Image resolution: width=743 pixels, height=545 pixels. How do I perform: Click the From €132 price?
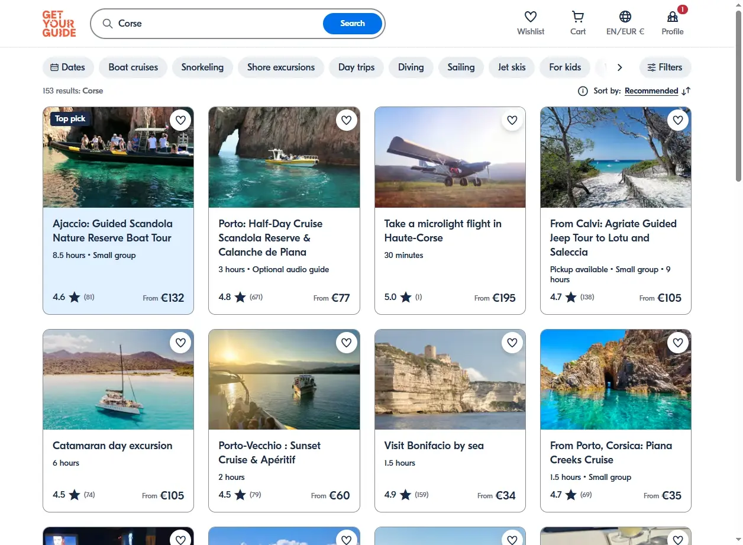(163, 298)
